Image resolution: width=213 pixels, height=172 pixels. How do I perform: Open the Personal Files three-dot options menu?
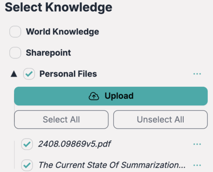point(197,74)
